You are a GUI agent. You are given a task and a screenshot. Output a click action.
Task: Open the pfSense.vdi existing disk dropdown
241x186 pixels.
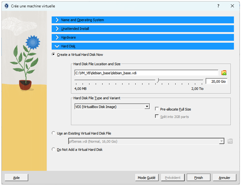(x=146, y=141)
